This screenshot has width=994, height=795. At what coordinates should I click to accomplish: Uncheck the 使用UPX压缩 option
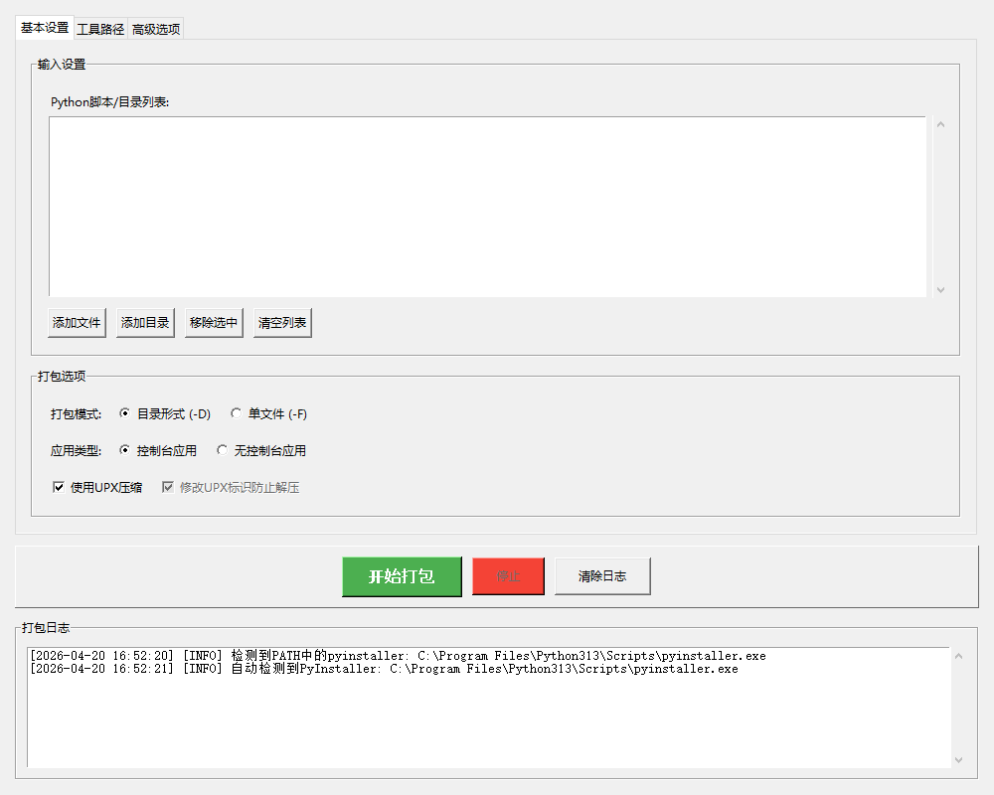(59, 487)
